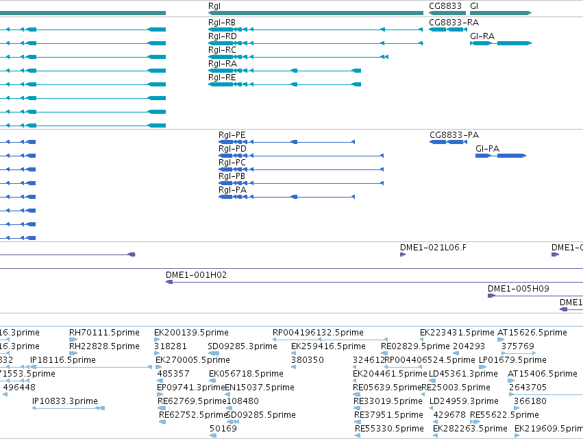Click the RE33019.5prime EST
The height and width of the screenshot is (439, 583).
click(x=357, y=408)
